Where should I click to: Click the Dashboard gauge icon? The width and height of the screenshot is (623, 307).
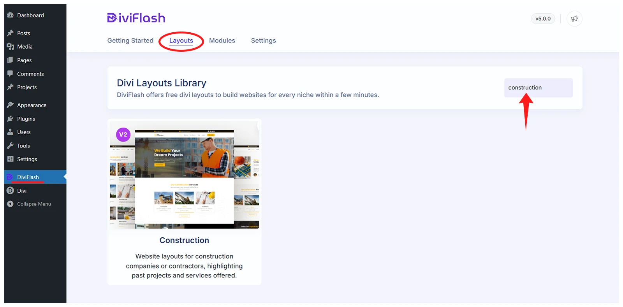click(x=11, y=15)
